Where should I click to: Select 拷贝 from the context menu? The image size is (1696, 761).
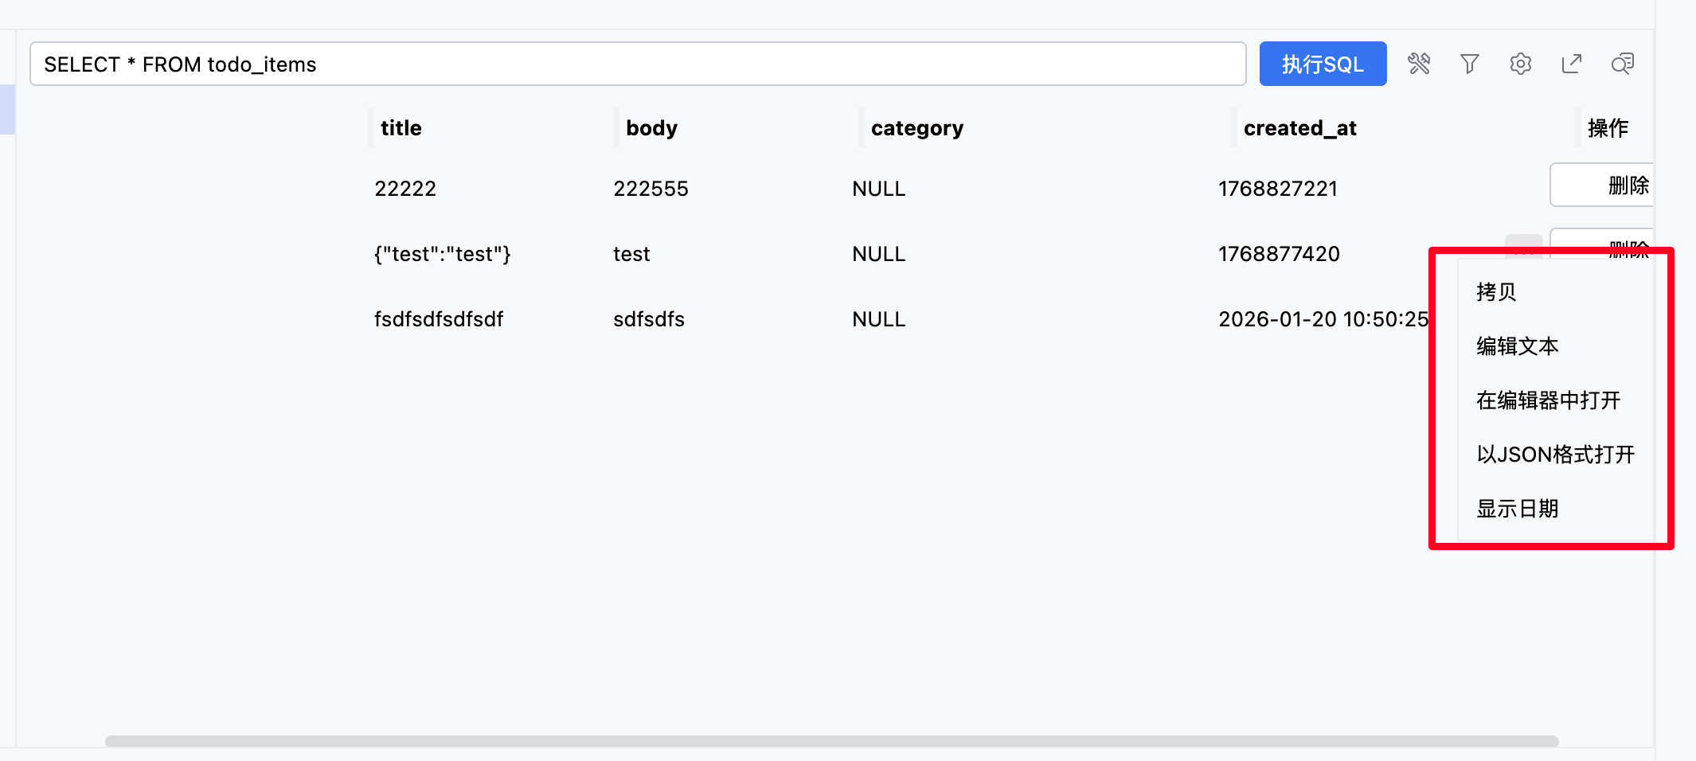tap(1497, 292)
